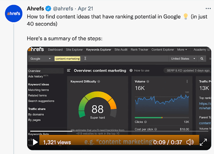Click the magnifier search button

[x=202, y=59]
